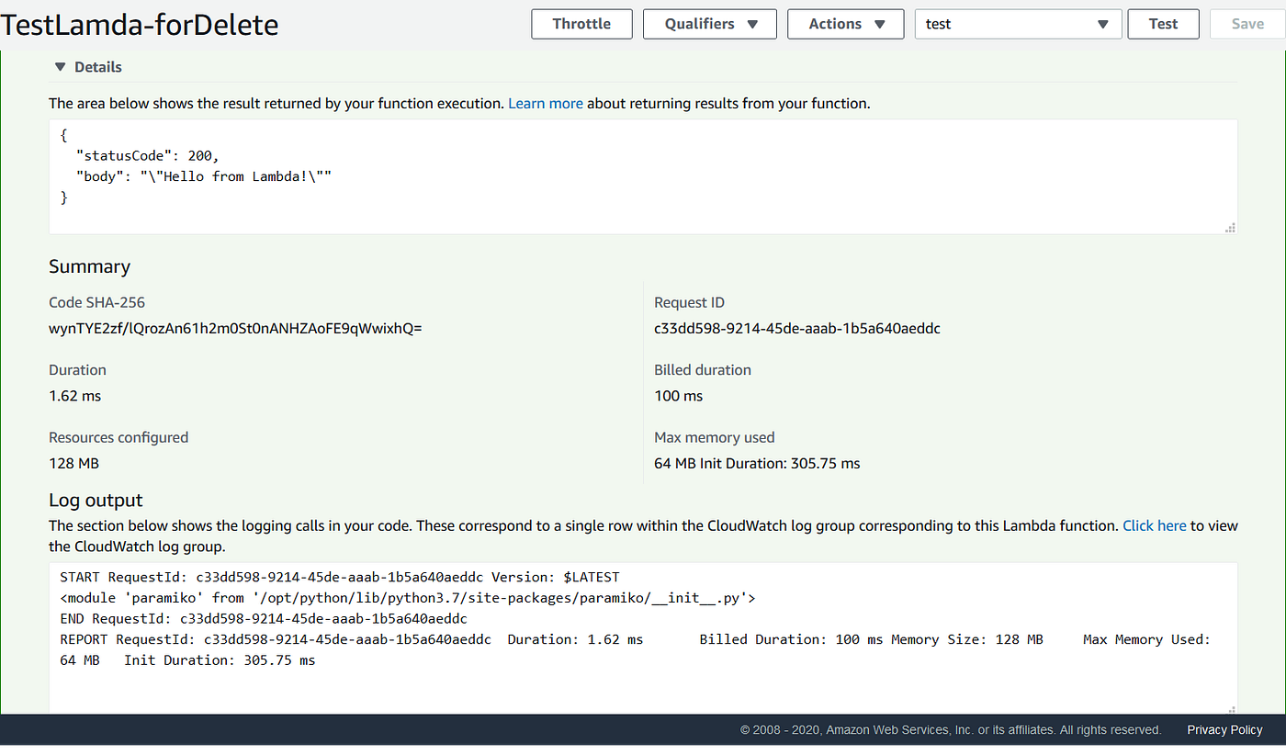Open the Privacy Policy link
Screen dimensions: 1286x755
pos(1224,730)
